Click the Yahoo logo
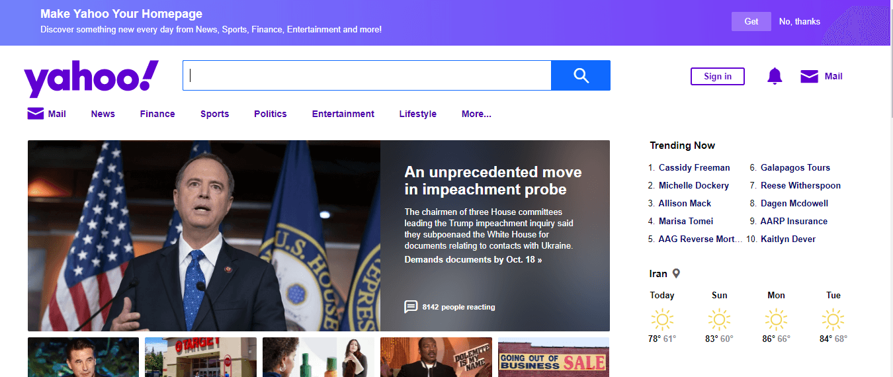 coord(91,79)
